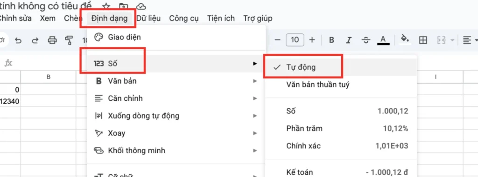The image size is (478, 177).
Task: Open the Công cụ menu
Action: coord(184,18)
